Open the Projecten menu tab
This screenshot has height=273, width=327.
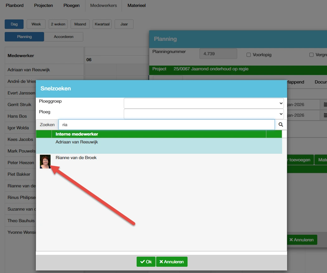(43, 5)
